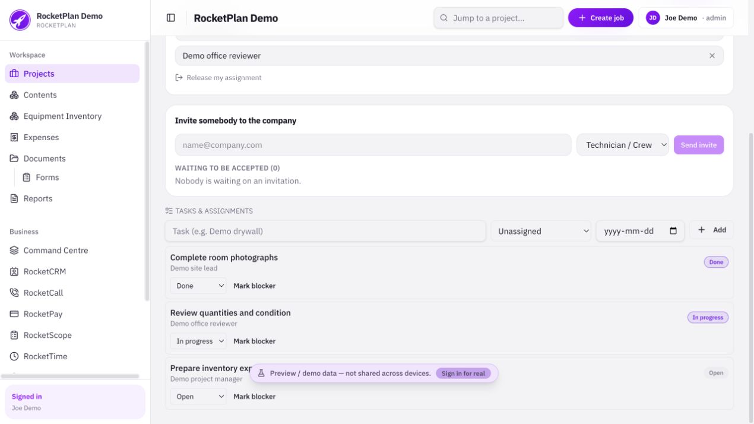Click Release my assignment link
Image resolution: width=754 pixels, height=424 pixels.
pos(218,78)
